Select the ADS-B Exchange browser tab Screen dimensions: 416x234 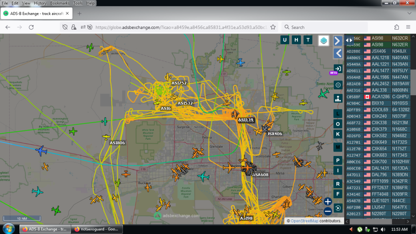[36, 13]
